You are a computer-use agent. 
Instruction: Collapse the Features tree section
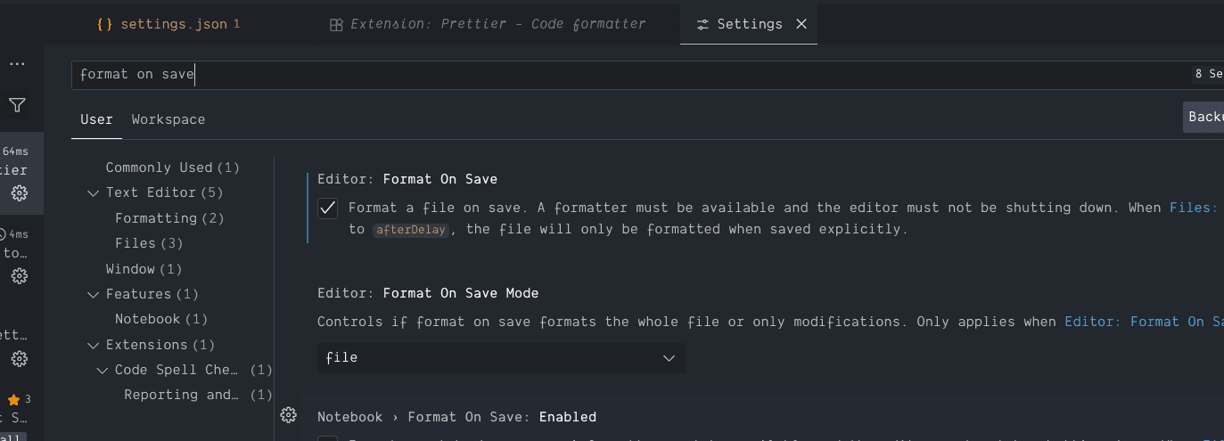94,294
